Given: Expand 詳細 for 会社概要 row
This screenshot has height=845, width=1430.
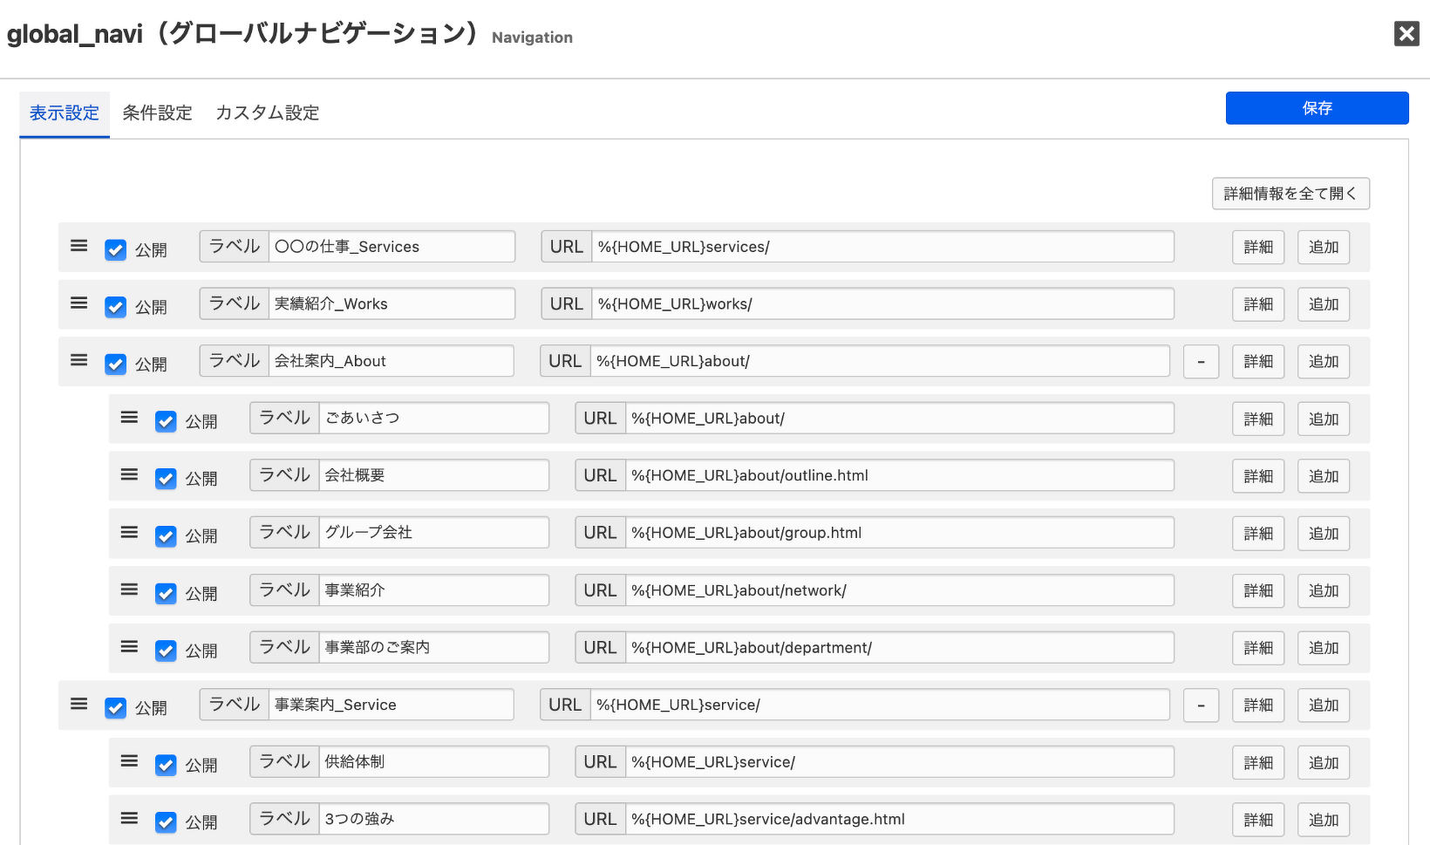Looking at the screenshot, I should 1258,476.
